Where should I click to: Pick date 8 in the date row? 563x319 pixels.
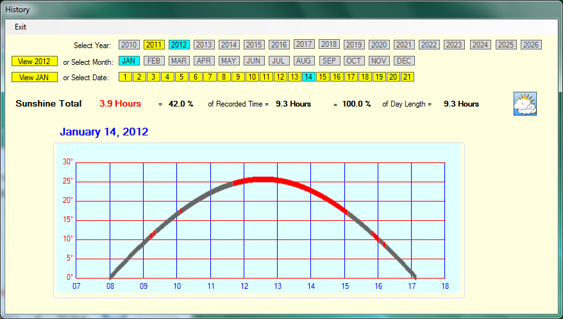224,77
